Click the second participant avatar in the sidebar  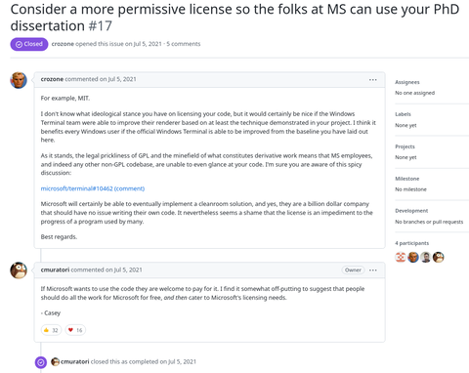413,257
